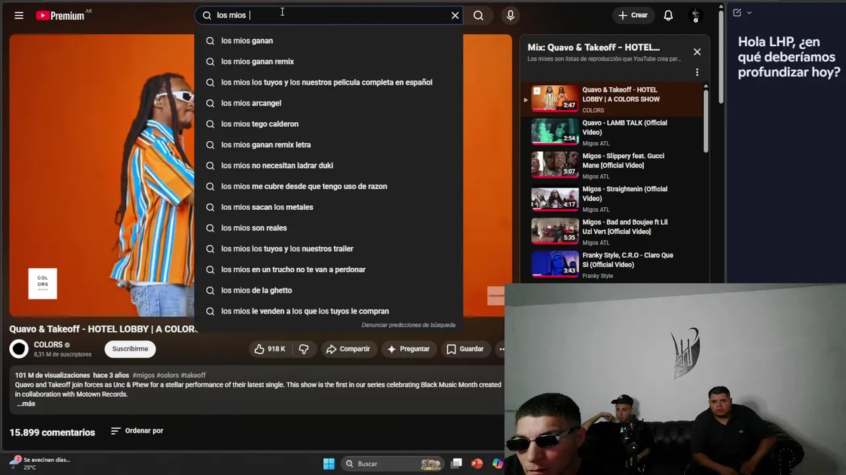Open the Mix playlist three-dot options
Image resolution: width=846 pixels, height=475 pixels.
coord(697,72)
